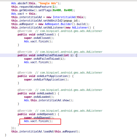Click the super.onAdOpened() call
The width and height of the screenshot is (137, 137).
click(x=39, y=118)
